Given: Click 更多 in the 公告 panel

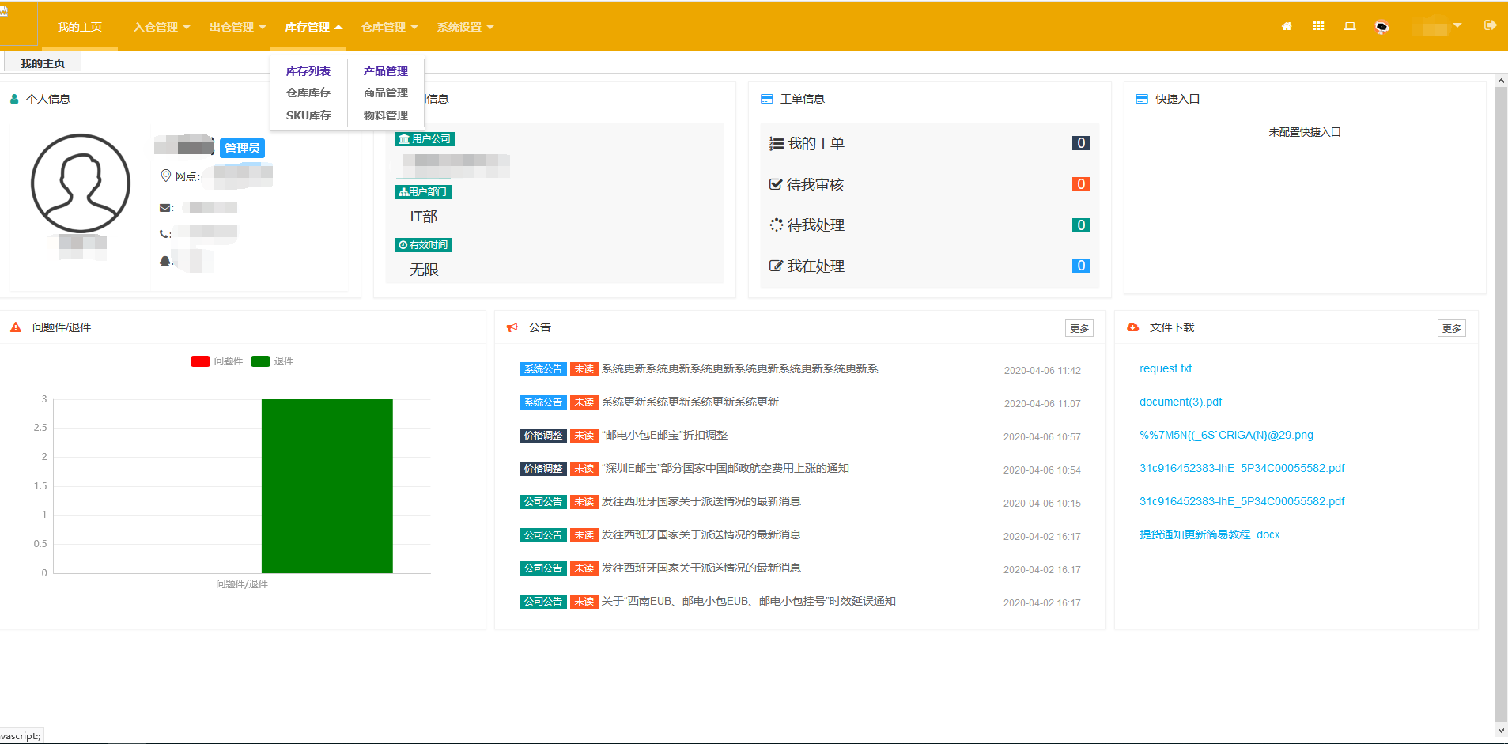Looking at the screenshot, I should pyautogui.click(x=1079, y=328).
